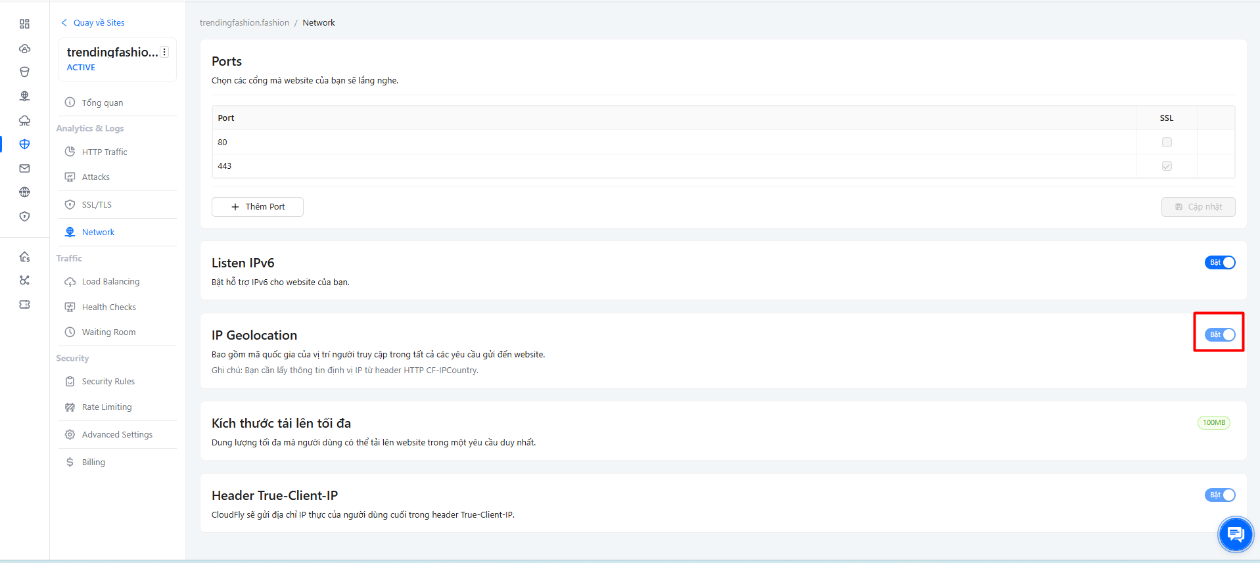Click the trendingfashion.fashion breadcrumb link
The width and height of the screenshot is (1260, 563).
pyautogui.click(x=245, y=23)
